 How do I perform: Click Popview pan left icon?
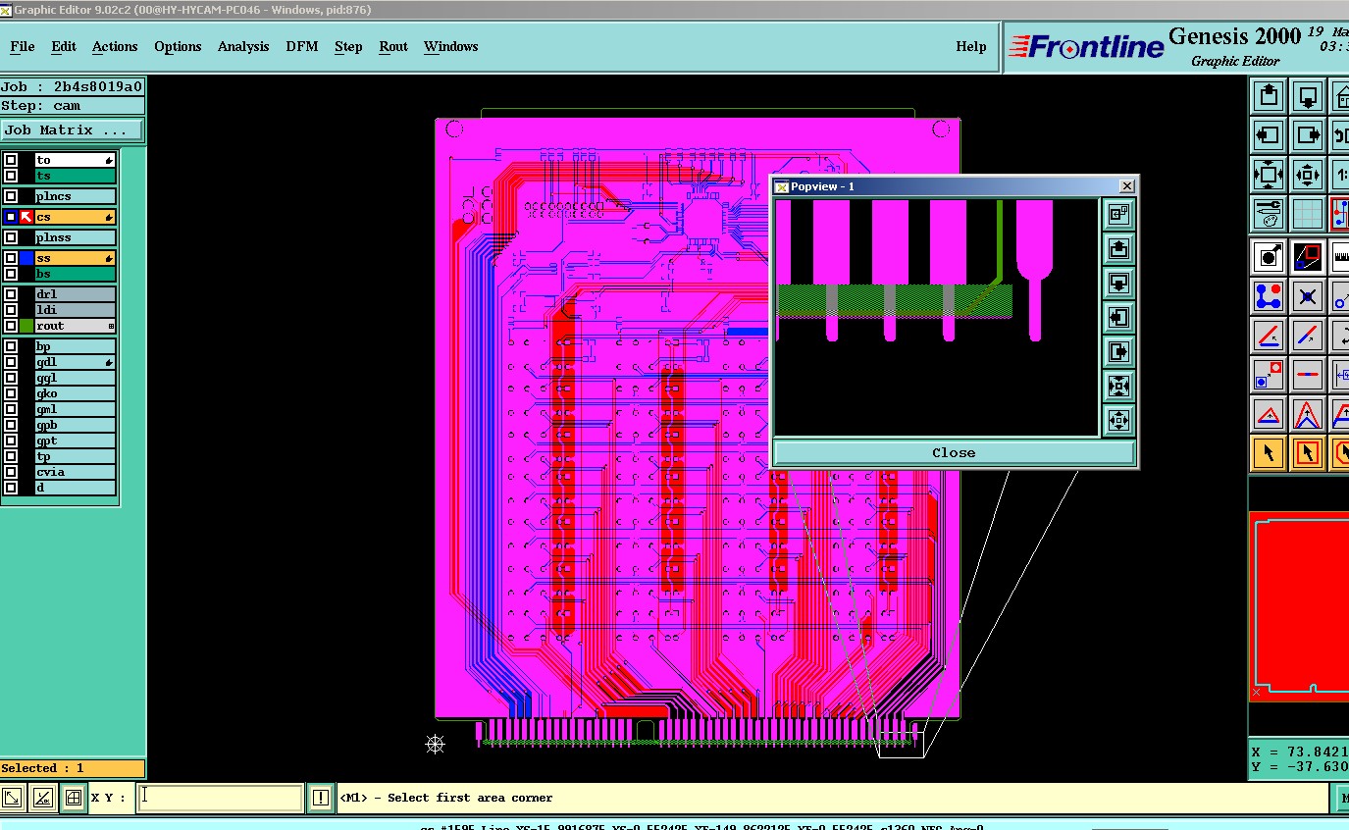pos(1118,318)
